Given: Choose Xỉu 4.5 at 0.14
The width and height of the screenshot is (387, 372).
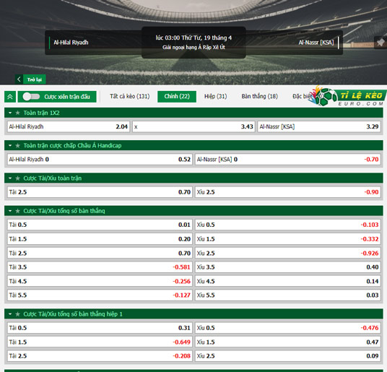Looking at the screenshot, I should 287,281.
